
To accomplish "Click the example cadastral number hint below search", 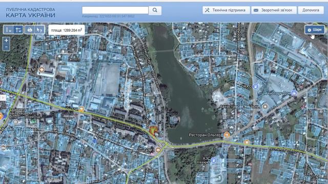I will (x=108, y=16).
